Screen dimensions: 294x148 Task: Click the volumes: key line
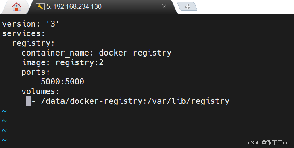pyautogui.click(x=40, y=92)
